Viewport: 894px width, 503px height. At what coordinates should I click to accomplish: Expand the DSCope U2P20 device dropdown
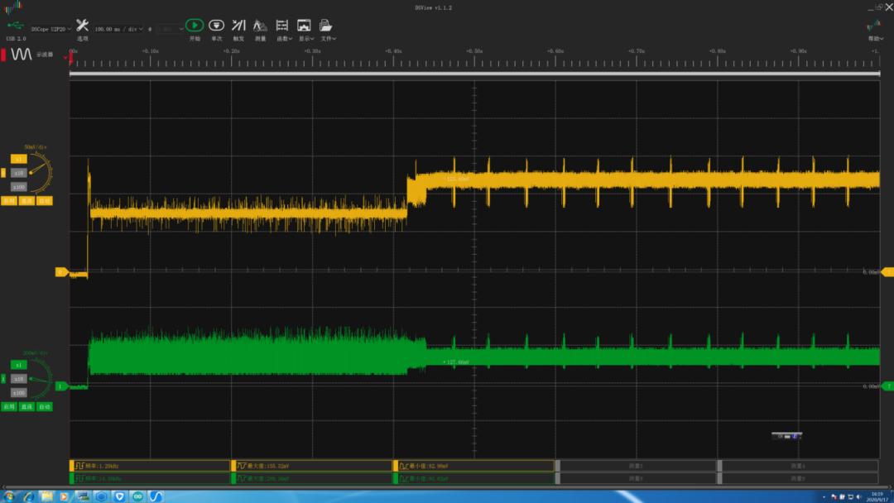(x=51, y=29)
